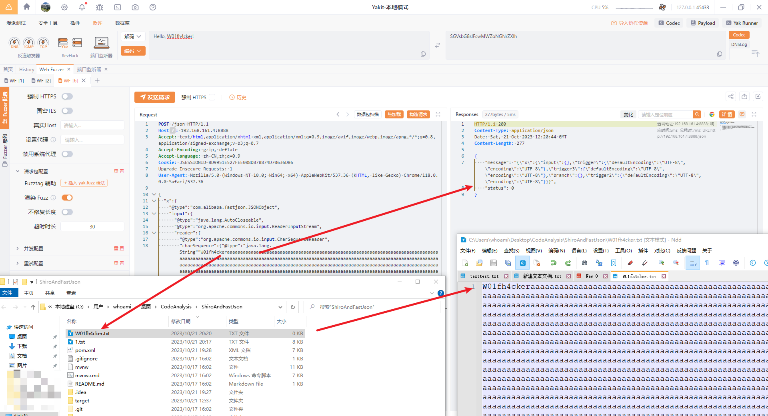768x416 pixels.
Task: Open the bug report icon
Action: click(x=100, y=7)
